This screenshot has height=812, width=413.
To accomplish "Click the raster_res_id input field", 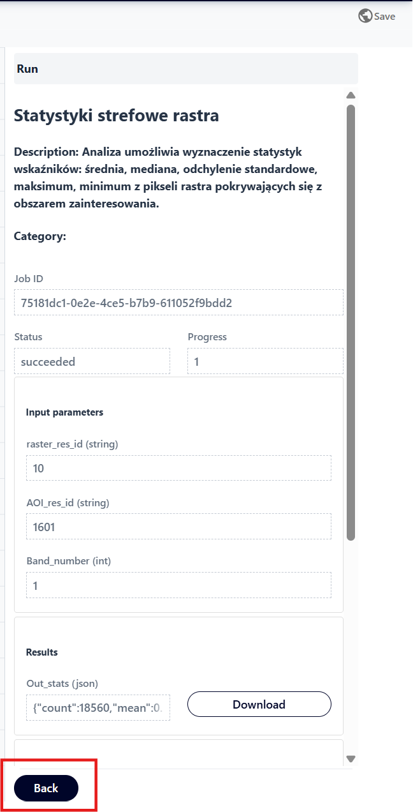I will point(179,468).
